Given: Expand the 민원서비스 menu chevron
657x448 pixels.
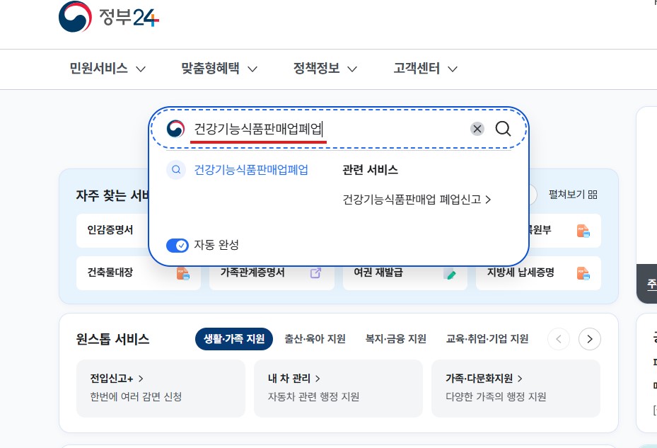Looking at the screenshot, I should click(x=141, y=69).
